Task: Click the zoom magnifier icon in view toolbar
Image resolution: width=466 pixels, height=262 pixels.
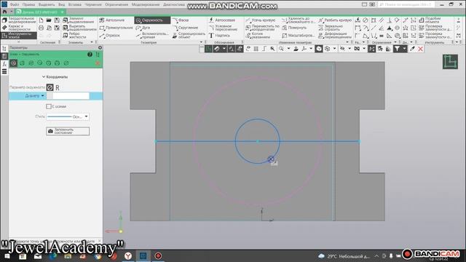Action: [281, 49]
